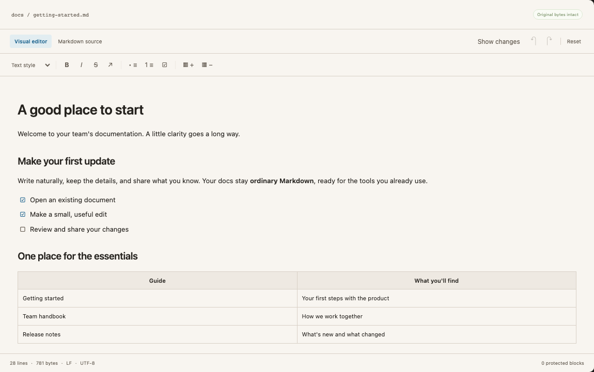This screenshot has height=372, width=594.
Task: Undo the last edit
Action: 534,41
